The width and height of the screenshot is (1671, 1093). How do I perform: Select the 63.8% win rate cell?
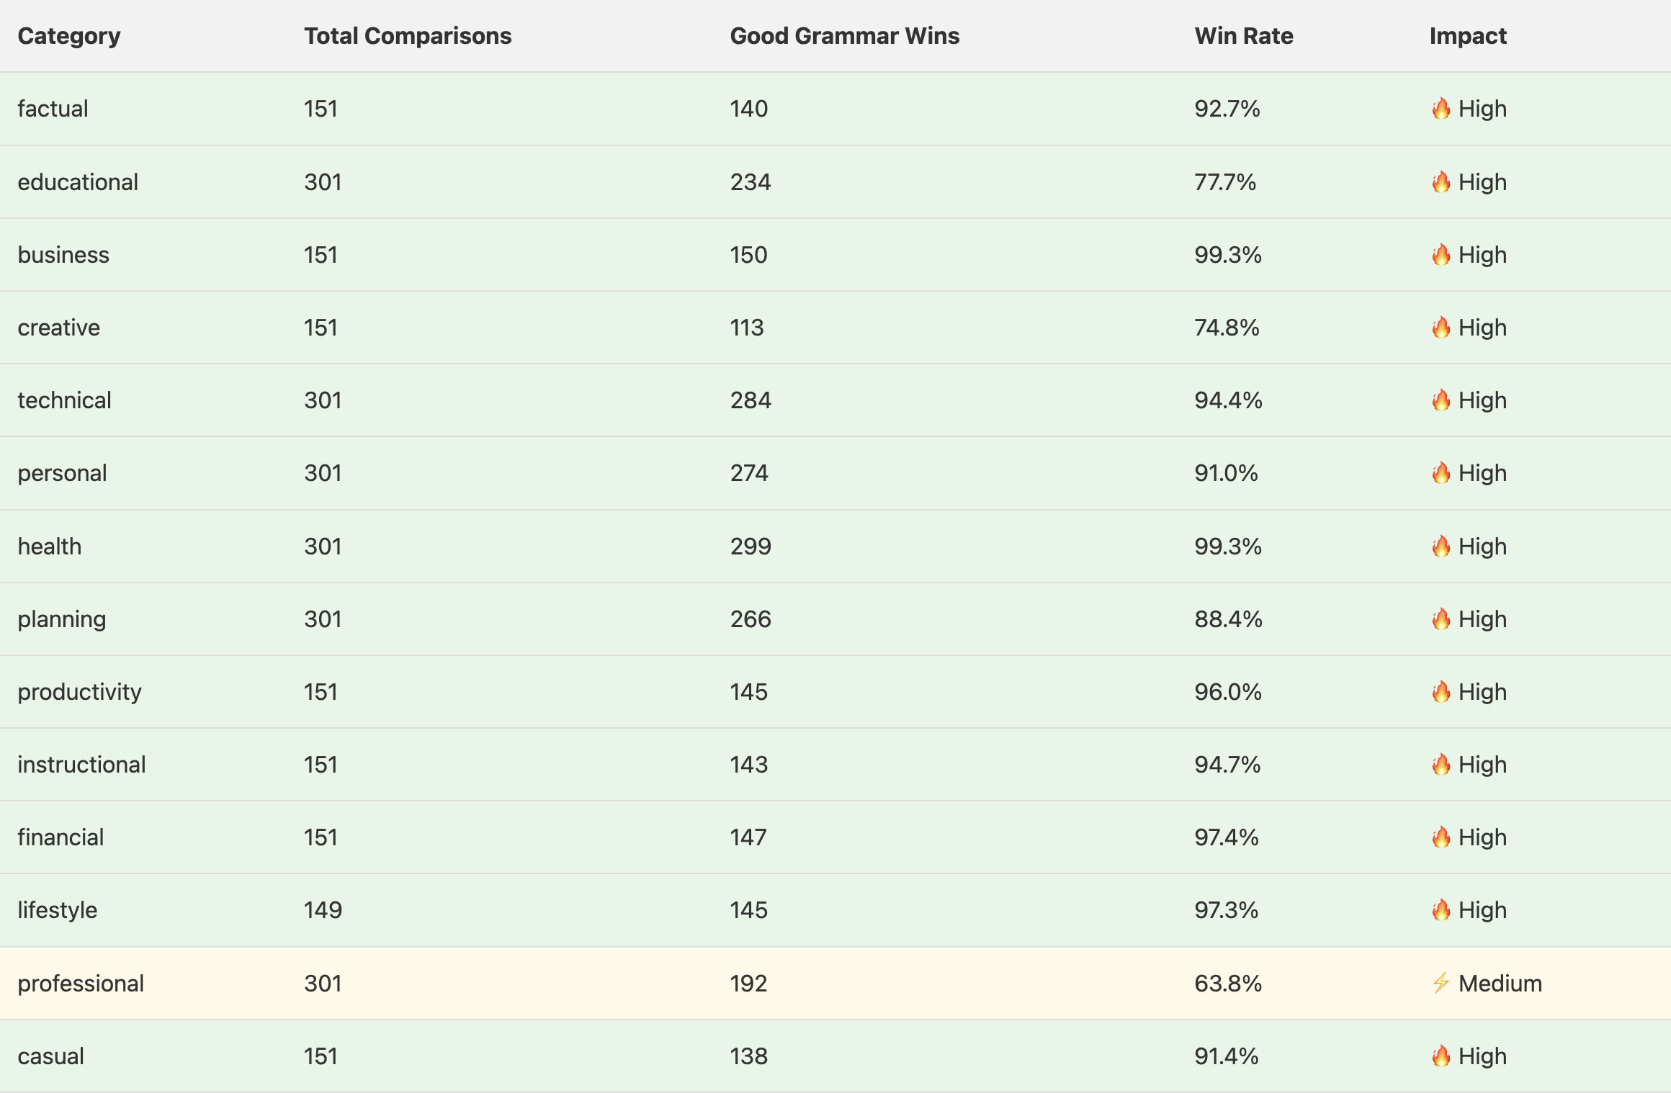[1228, 984]
